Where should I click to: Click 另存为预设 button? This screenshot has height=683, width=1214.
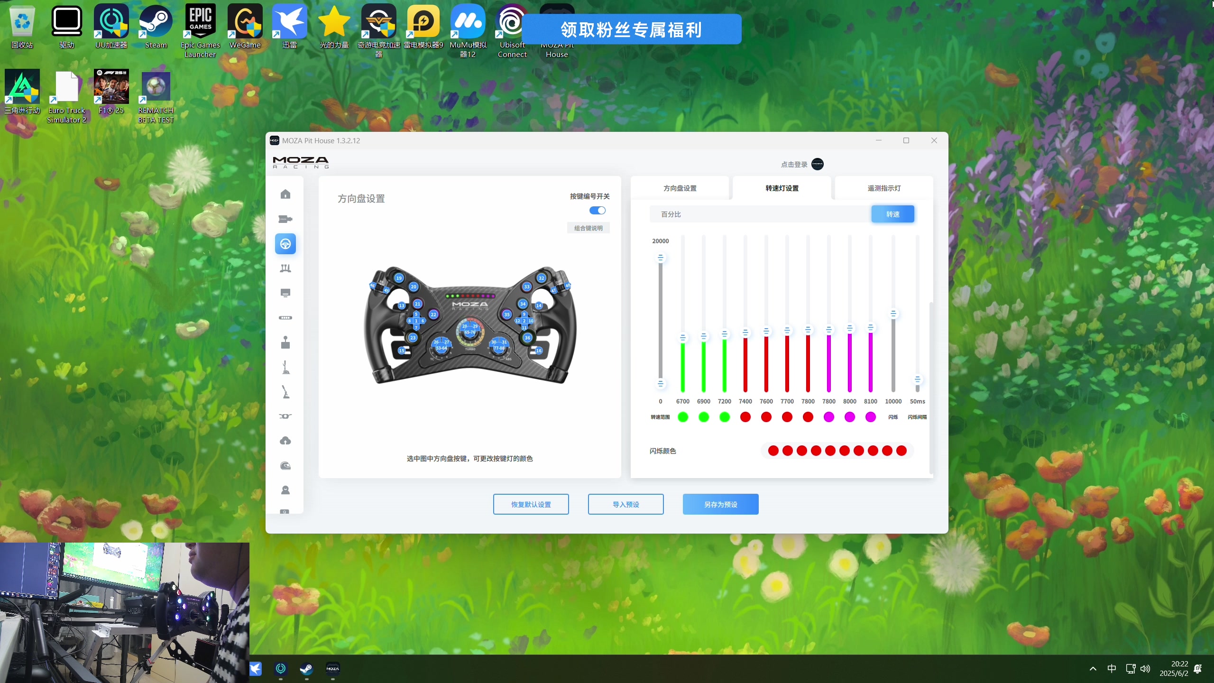click(720, 504)
